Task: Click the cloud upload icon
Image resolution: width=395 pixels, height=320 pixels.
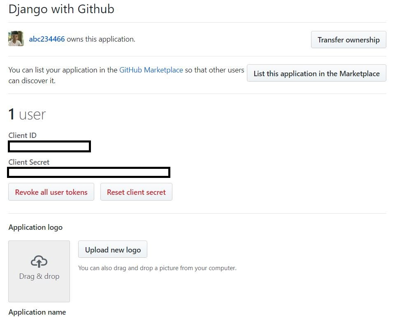Action: pos(39,262)
